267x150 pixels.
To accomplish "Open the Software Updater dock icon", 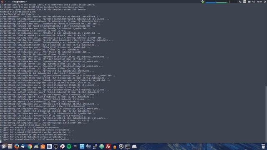I will click(x=121, y=146).
